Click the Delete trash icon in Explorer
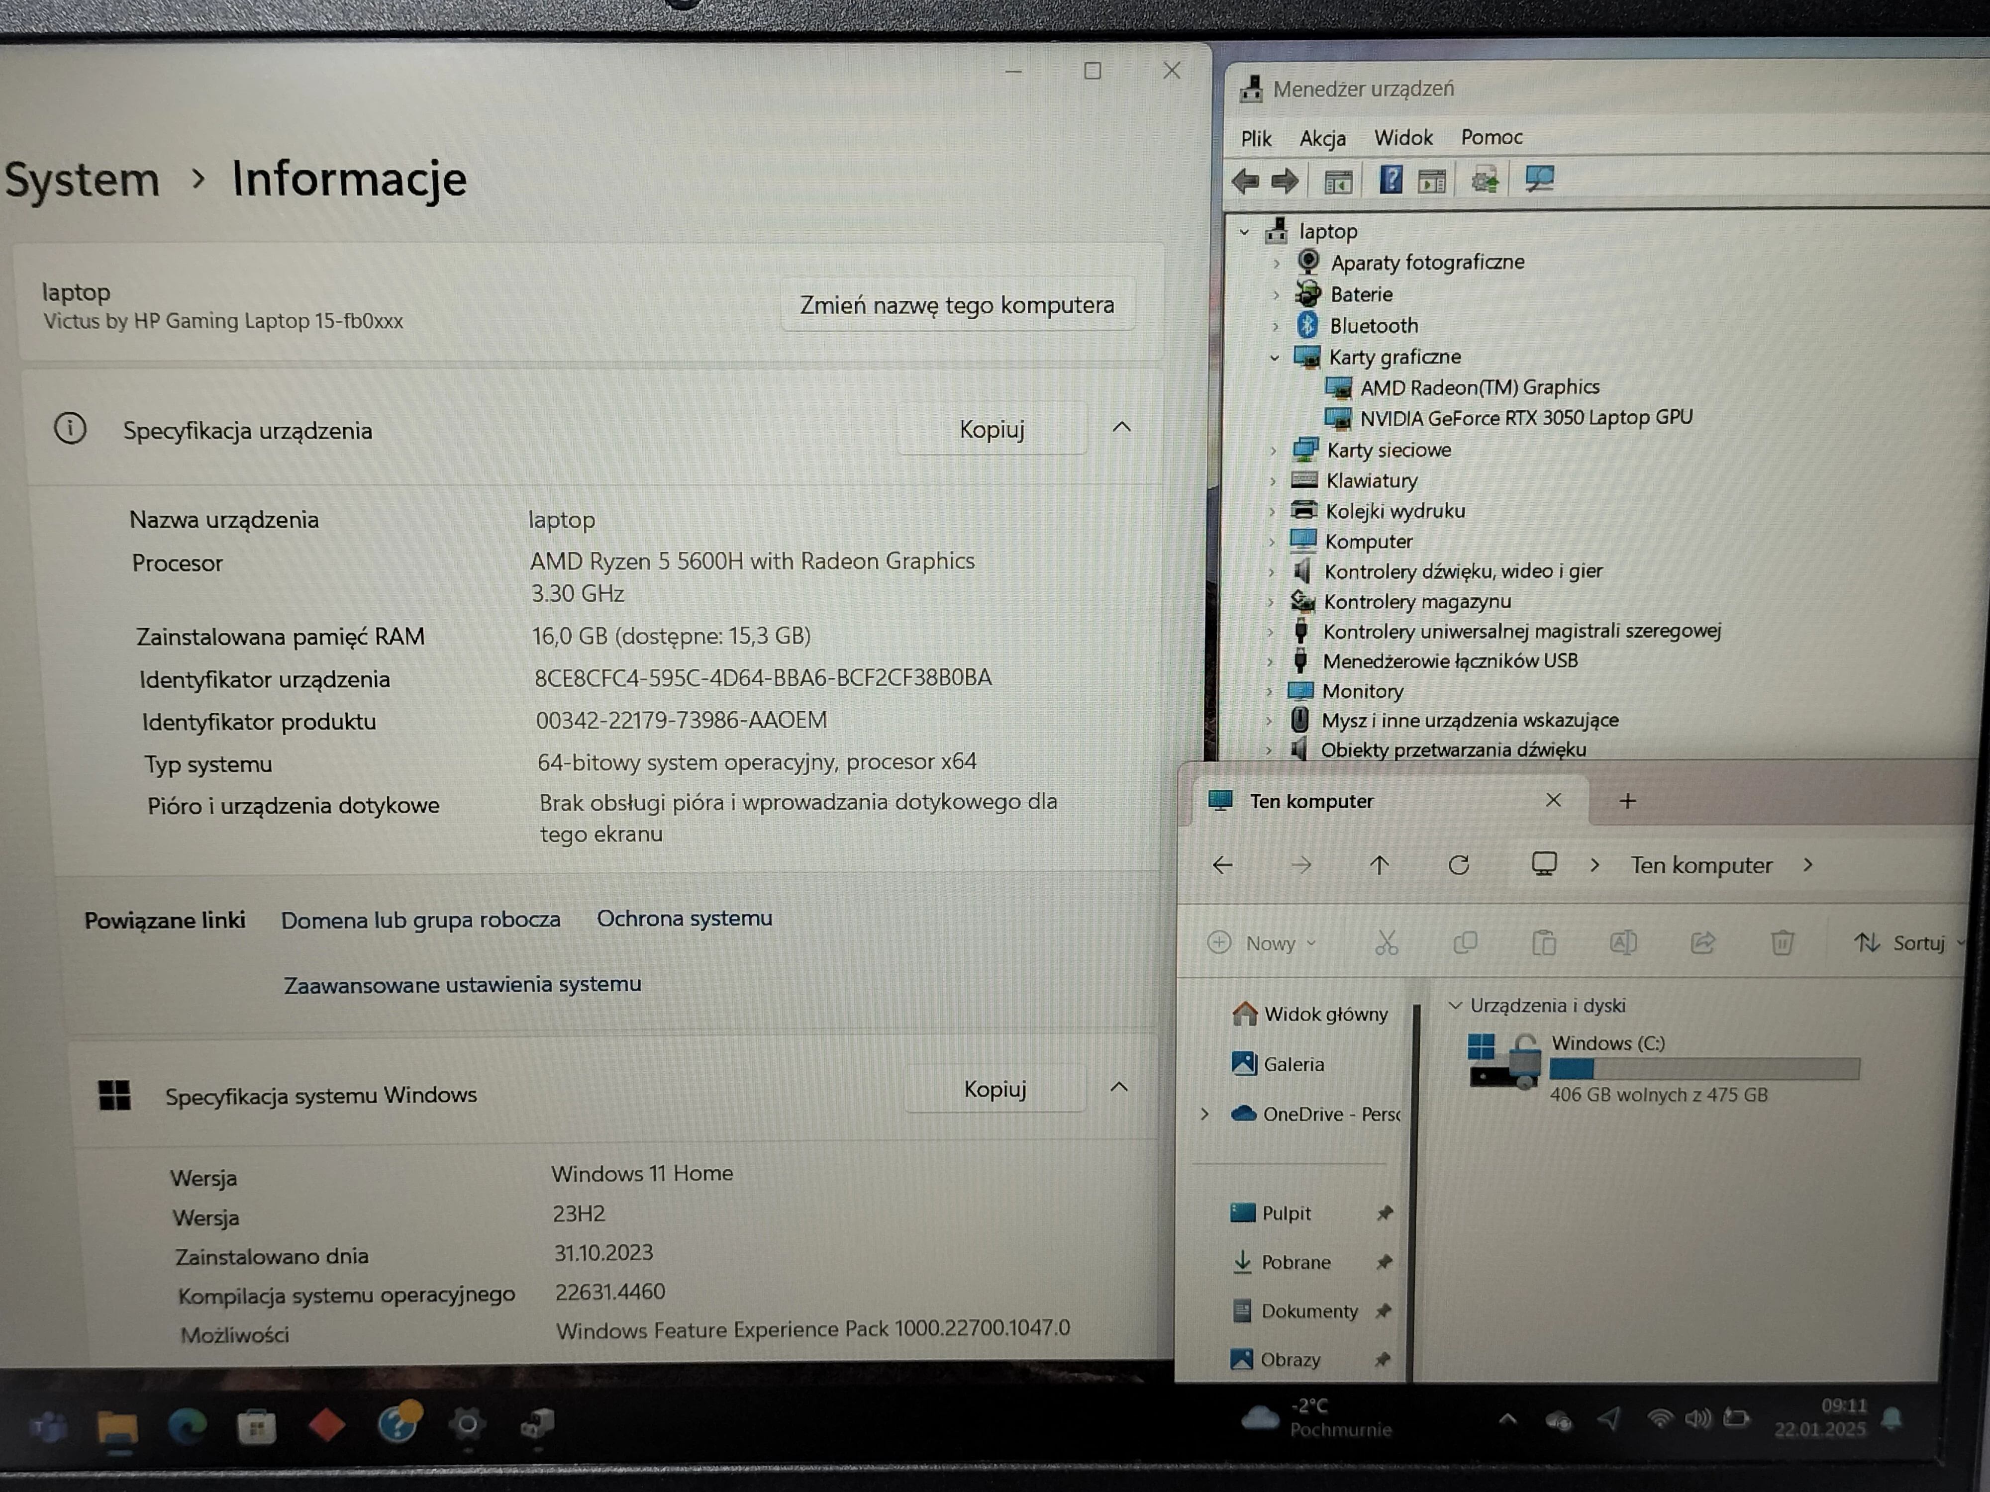This screenshot has height=1492, width=1990. coord(1781,942)
